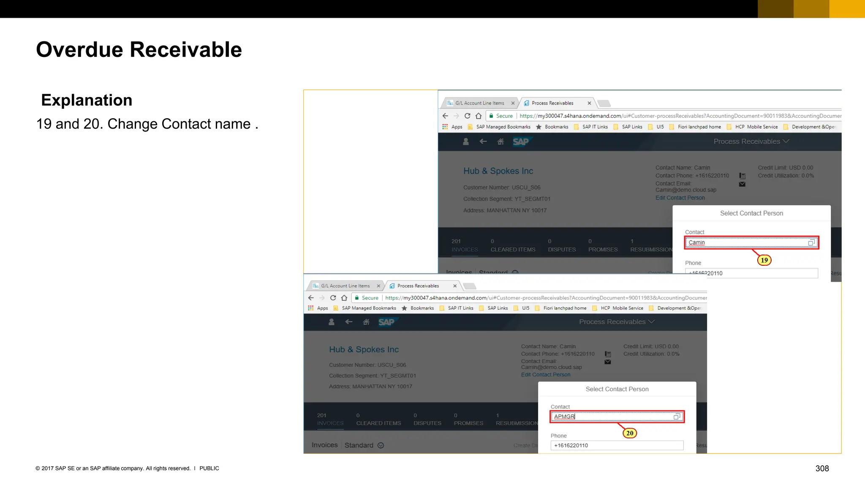Viewport: 865px width, 486px height.
Task: Expand Process Receivables title dropdown in step 20 screenshot
Action: click(x=652, y=321)
